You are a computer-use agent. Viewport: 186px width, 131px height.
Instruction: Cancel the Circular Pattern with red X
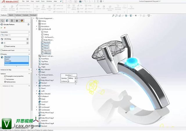[x=5, y=28]
